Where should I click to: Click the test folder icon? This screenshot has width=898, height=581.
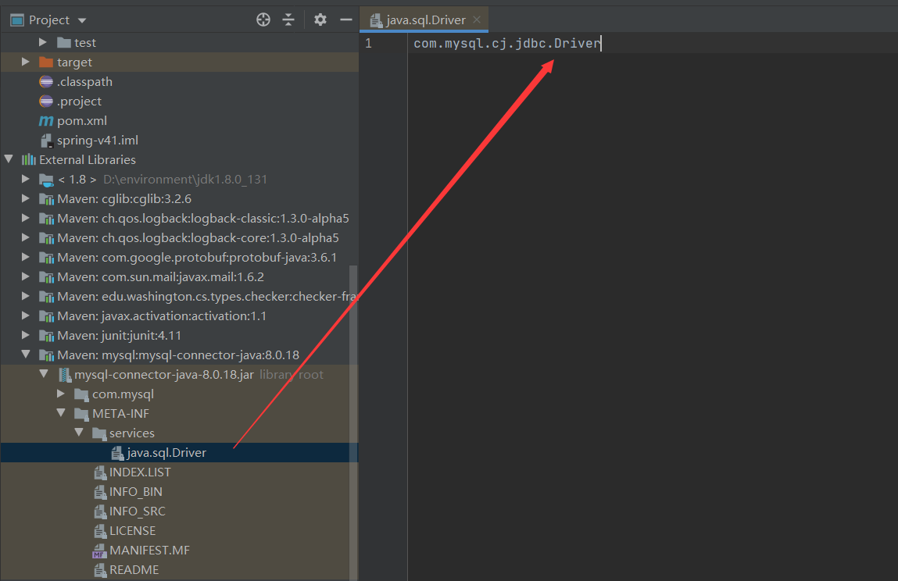coord(64,42)
